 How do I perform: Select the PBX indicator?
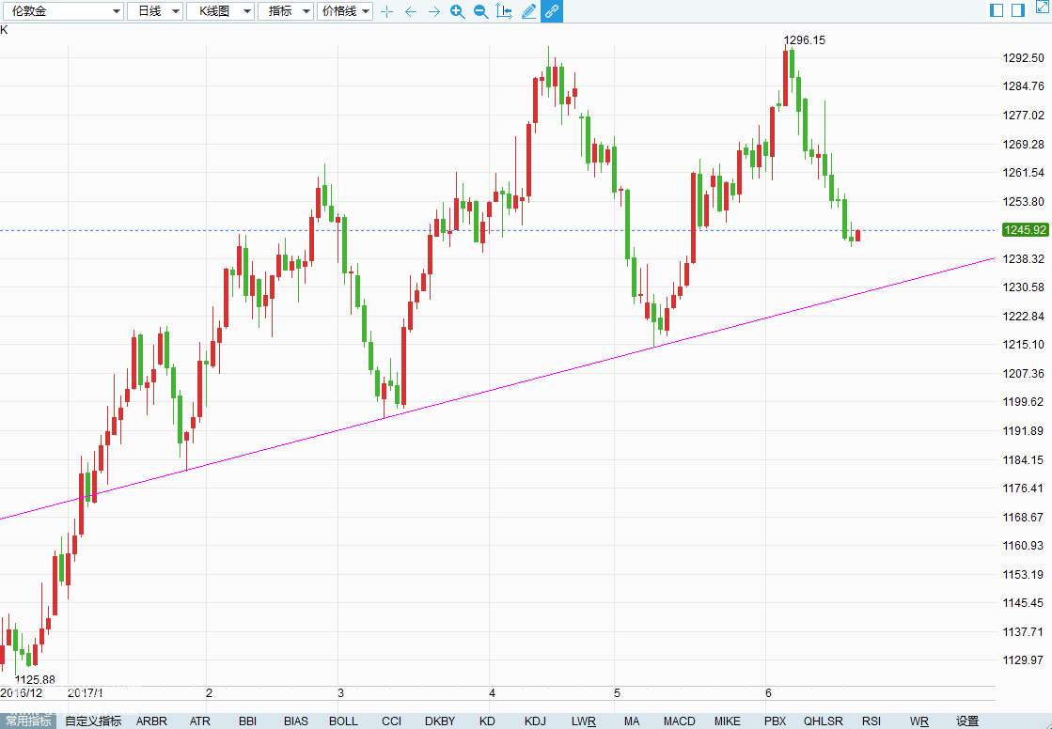pos(775,721)
